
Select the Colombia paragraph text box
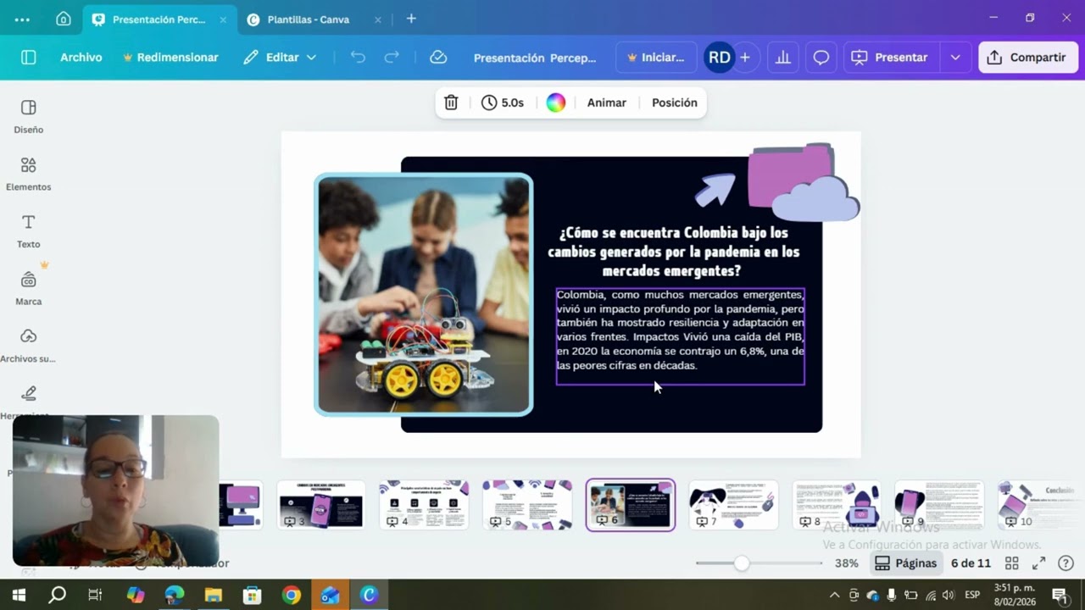680,336
